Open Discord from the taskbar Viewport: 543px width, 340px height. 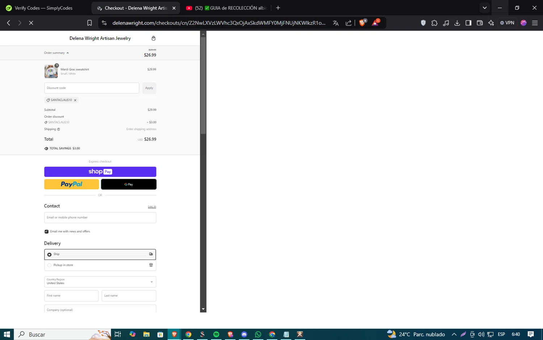click(244, 334)
